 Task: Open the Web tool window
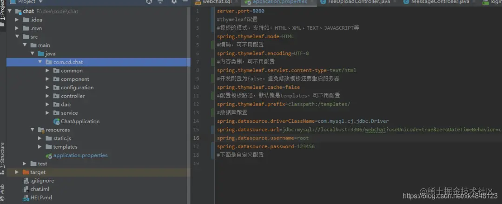coord(3,192)
